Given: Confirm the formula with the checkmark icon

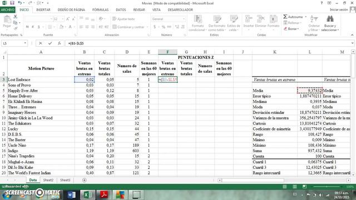Looking at the screenshot, I should 50,43.
